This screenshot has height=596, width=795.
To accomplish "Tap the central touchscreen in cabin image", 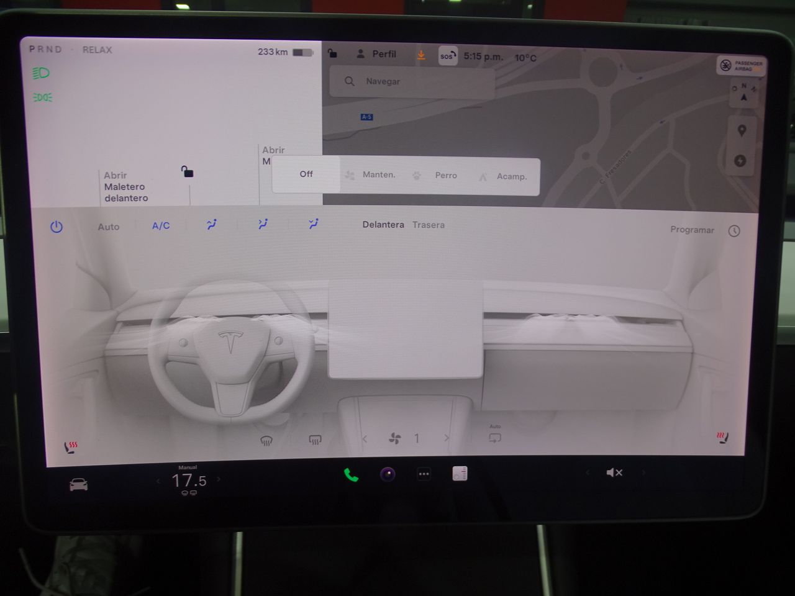I will (406, 328).
